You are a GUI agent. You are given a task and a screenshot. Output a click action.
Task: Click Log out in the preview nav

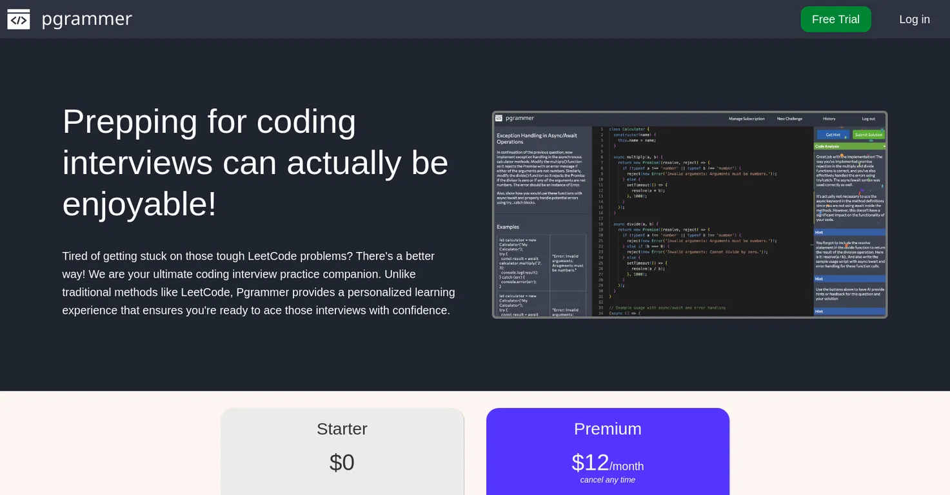[869, 119]
